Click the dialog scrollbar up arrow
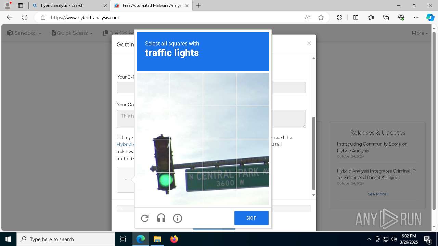This screenshot has height=246, width=438. click(313, 58)
